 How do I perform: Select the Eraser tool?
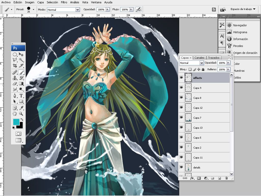(15, 83)
